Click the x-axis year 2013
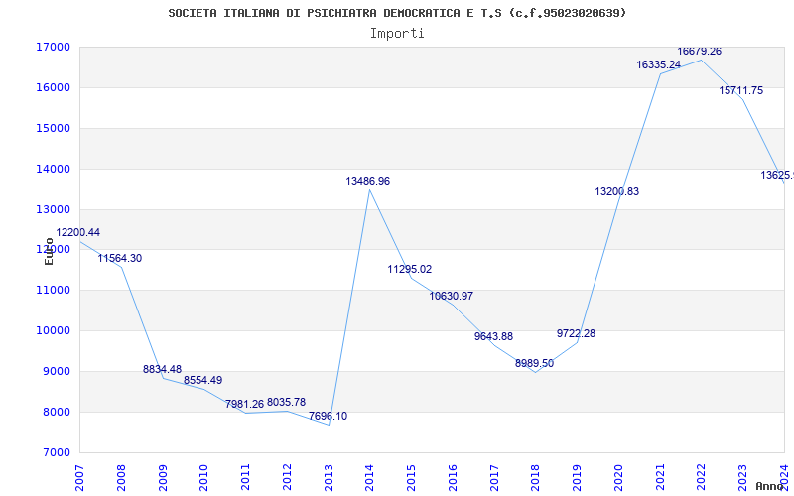The image size is (794, 496). [329, 478]
